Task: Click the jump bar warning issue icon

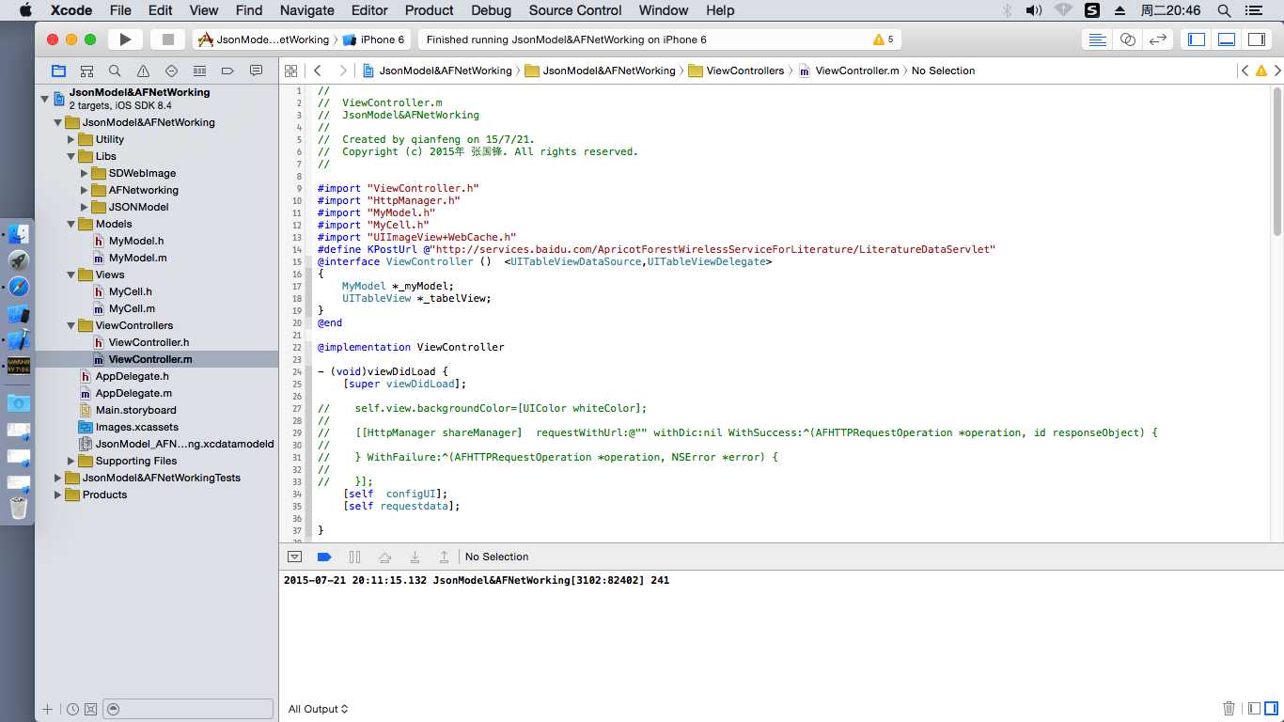Action: pos(1261,71)
